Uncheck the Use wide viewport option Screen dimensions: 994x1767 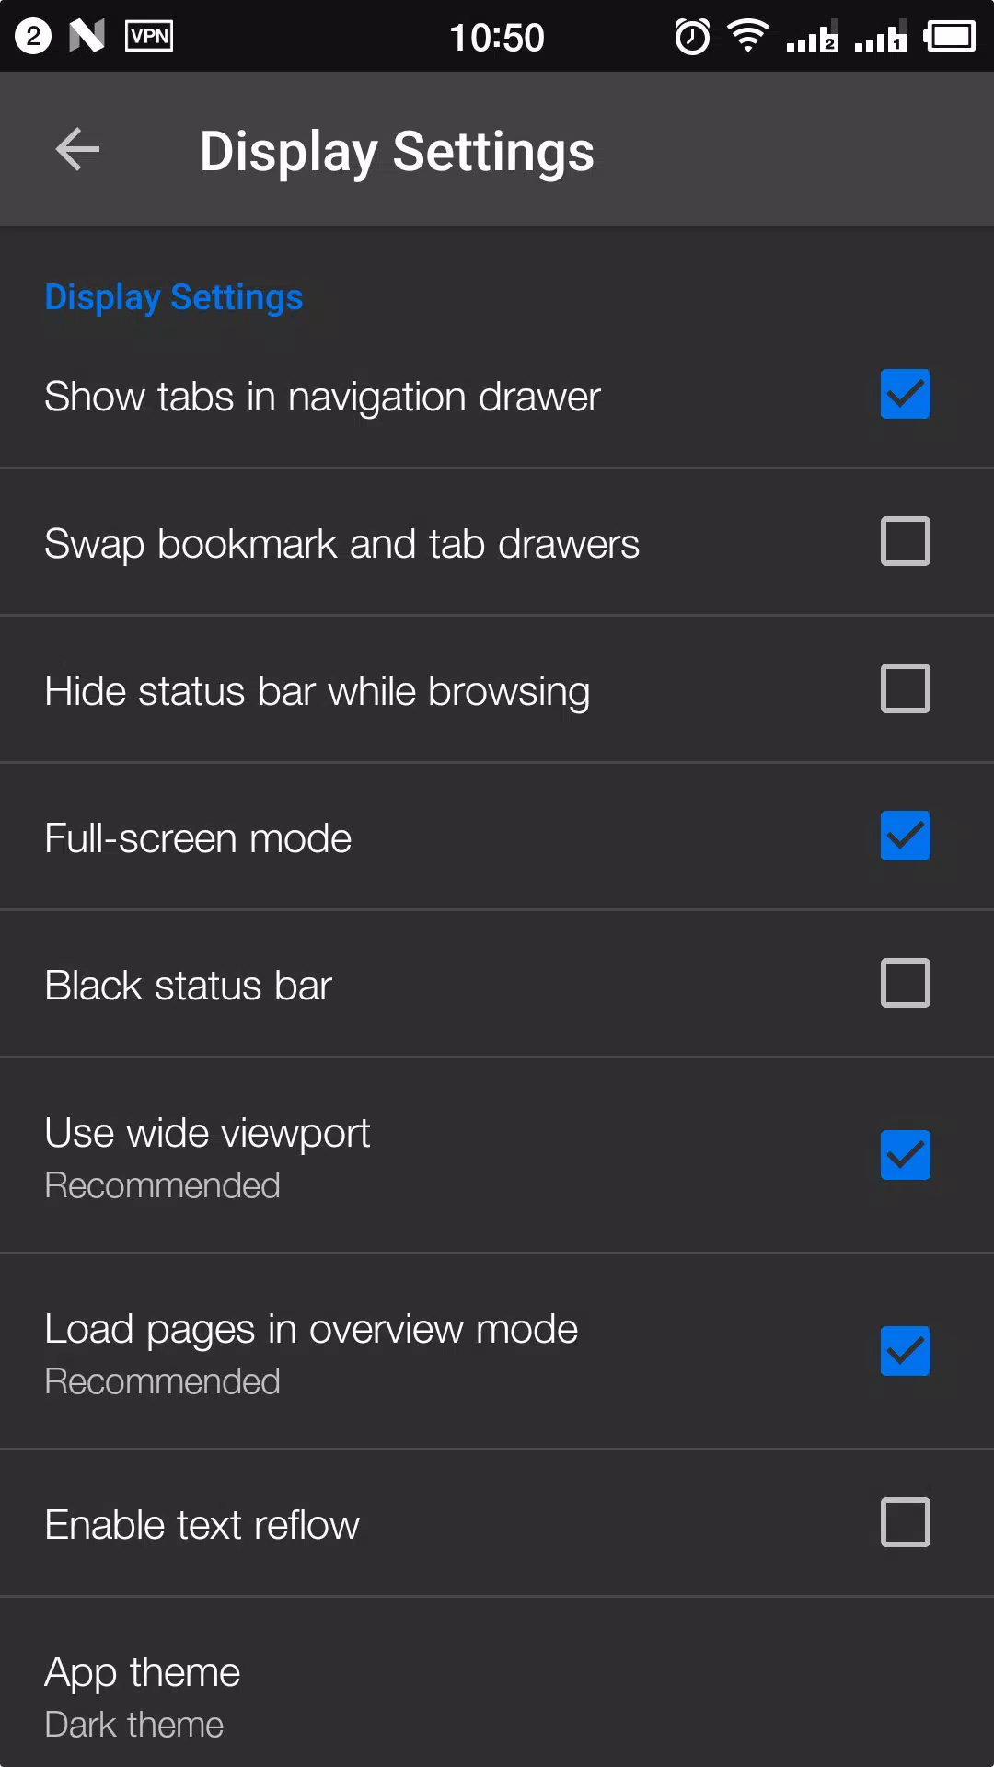click(906, 1155)
